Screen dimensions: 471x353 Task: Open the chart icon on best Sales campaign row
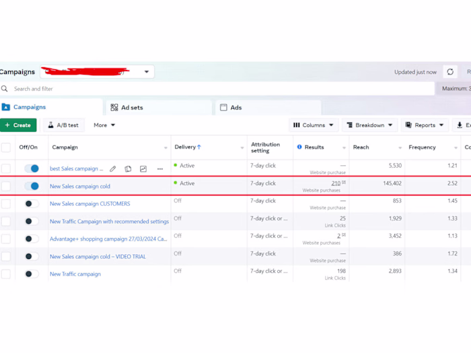pyautogui.click(x=143, y=169)
